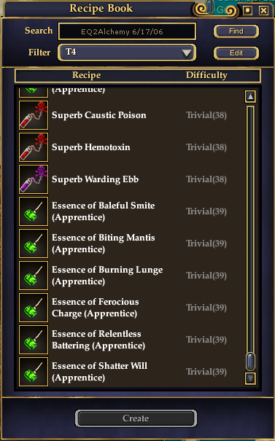Image resolution: width=275 pixels, height=441 pixels.
Task: Sort by the Difficulty column header
Action: click(206, 75)
